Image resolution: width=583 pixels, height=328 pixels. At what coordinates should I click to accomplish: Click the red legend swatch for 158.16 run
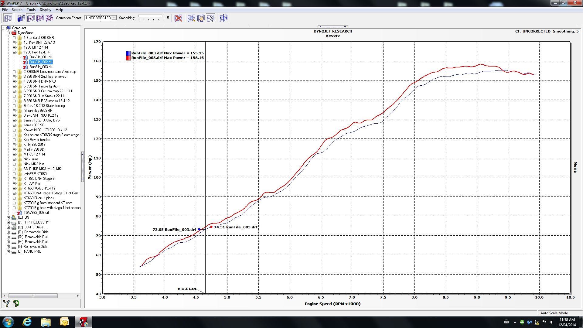[128, 58]
